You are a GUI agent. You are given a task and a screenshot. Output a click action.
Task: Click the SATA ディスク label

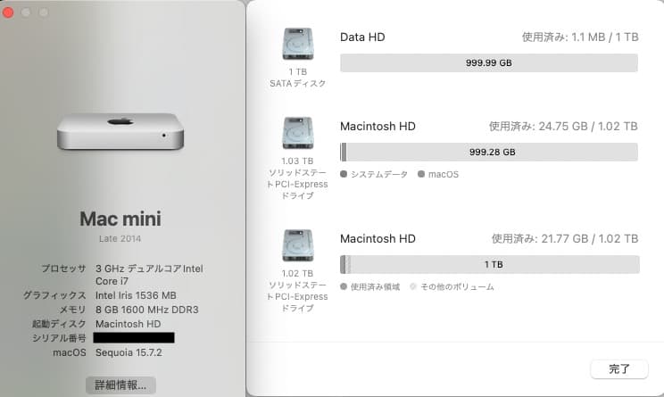[298, 83]
